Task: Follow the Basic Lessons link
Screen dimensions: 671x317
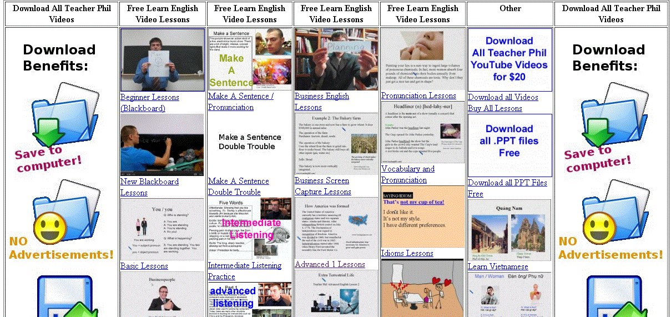Action: tap(144, 266)
